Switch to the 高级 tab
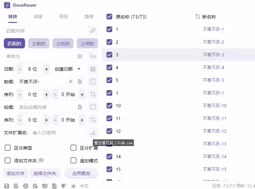 (x=63, y=17)
